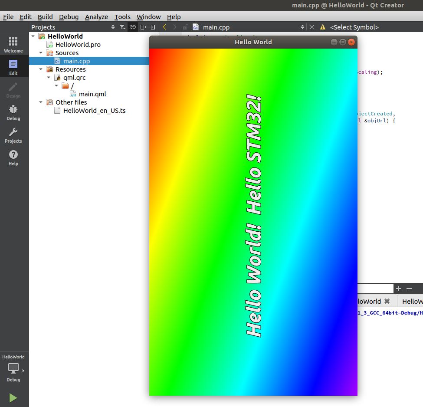Go back in navigation history
The height and width of the screenshot is (407, 423).
point(164,27)
